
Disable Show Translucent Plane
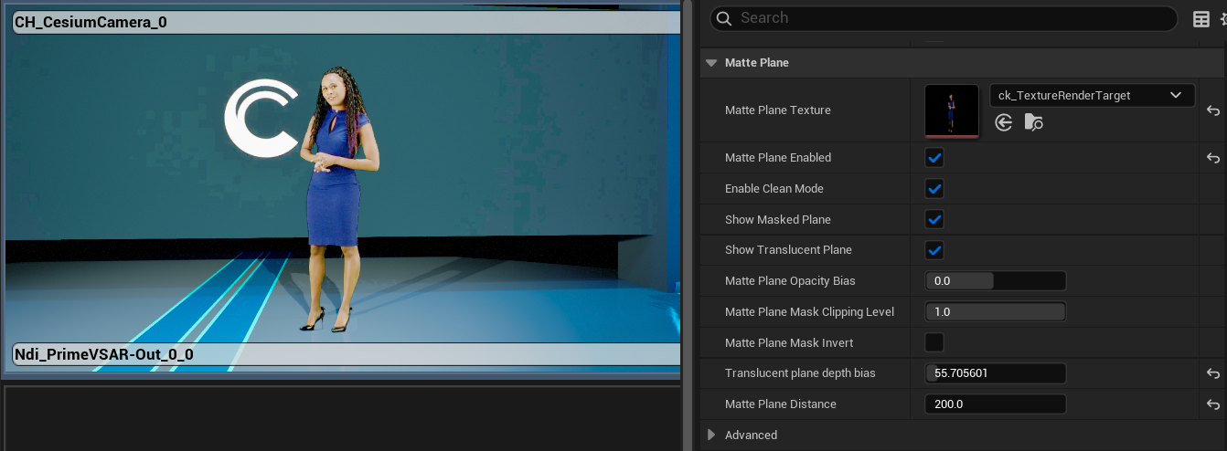coord(934,250)
